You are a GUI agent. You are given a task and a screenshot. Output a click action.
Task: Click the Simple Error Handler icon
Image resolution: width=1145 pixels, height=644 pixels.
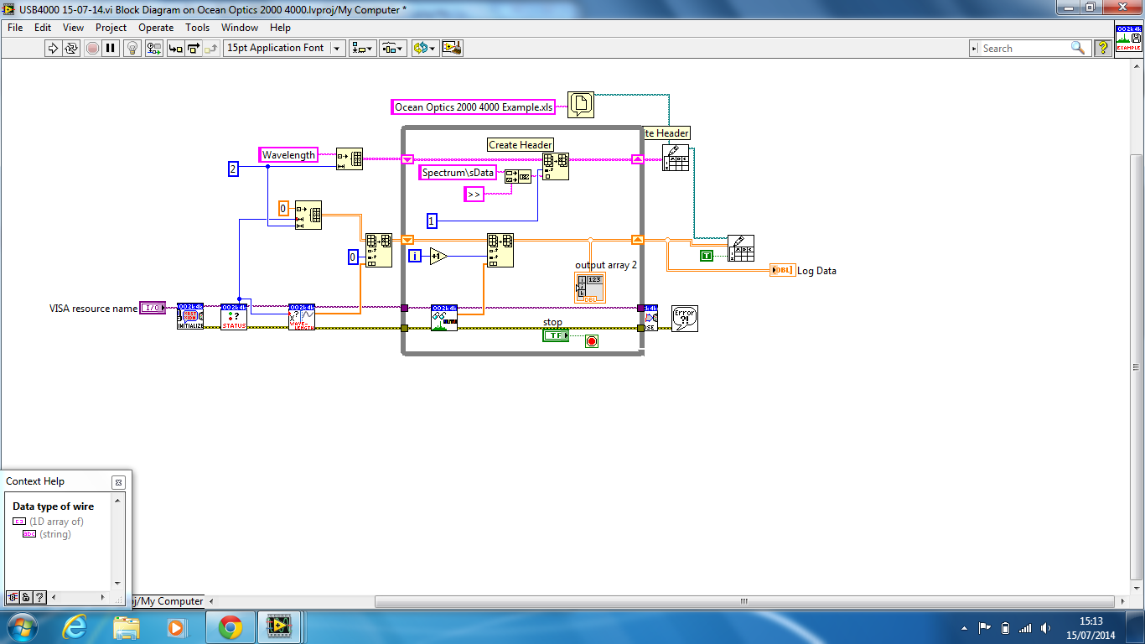685,319
